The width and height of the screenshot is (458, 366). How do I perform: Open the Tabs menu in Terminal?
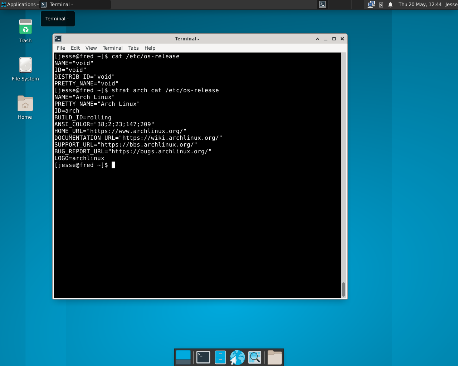133,48
